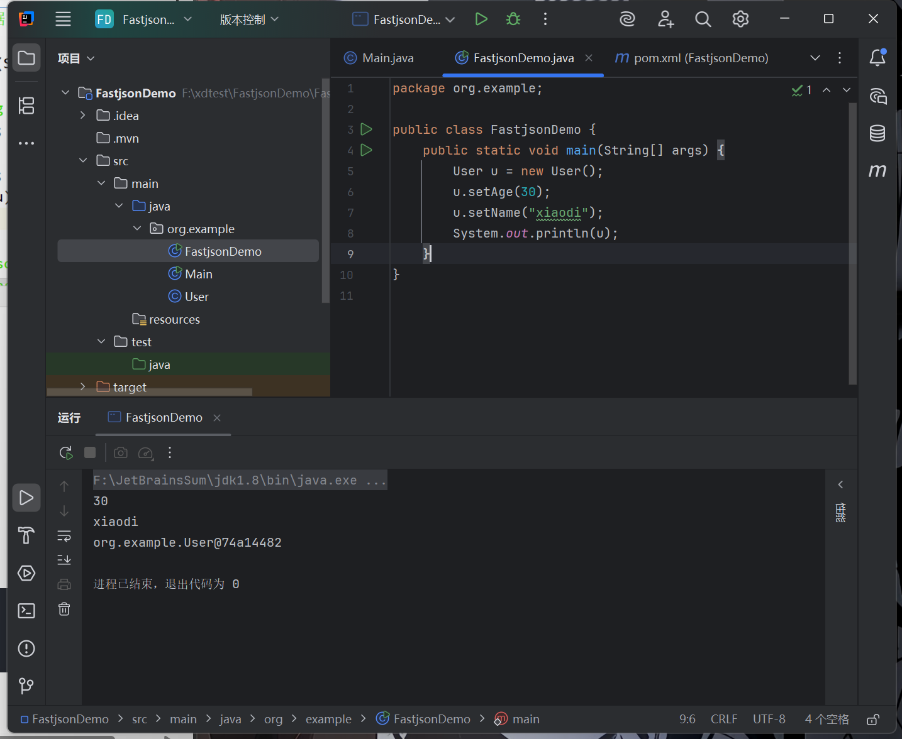This screenshot has width=902, height=739.
Task: Close the FastjsonDemo.java editor tab
Action: 589,58
